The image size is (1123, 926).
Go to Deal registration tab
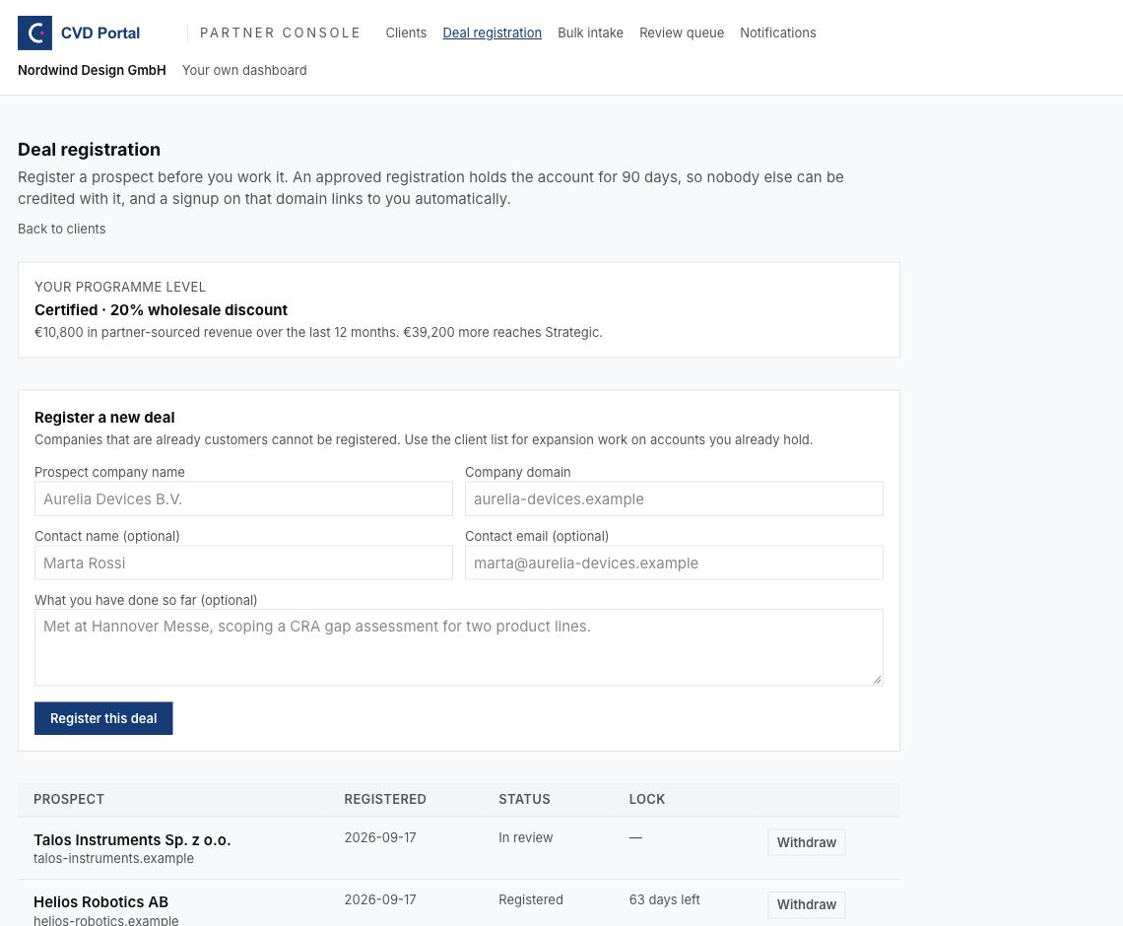492,33
